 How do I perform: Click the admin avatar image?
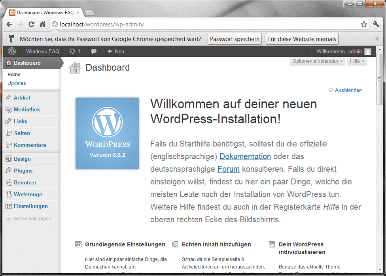pyautogui.click(x=368, y=52)
